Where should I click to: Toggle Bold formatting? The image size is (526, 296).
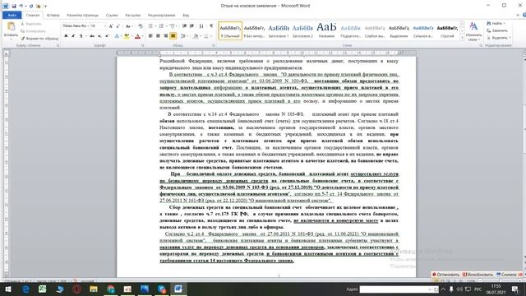66,36
